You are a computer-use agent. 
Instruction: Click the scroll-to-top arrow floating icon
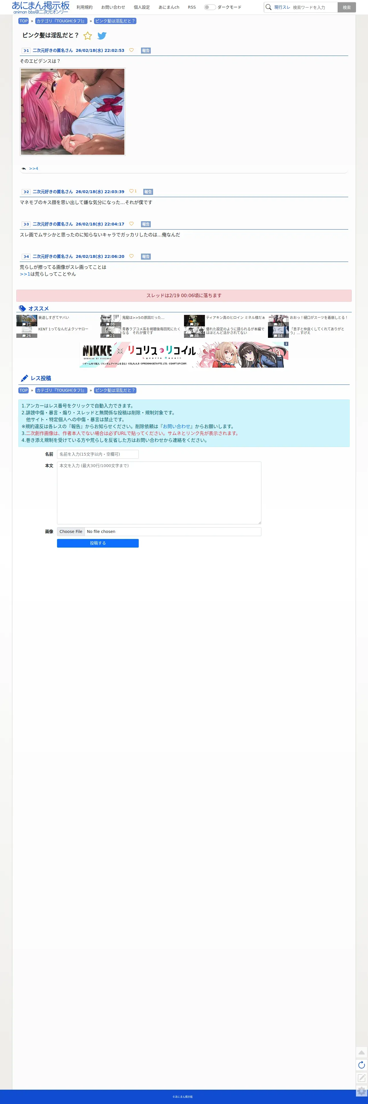tap(362, 1052)
